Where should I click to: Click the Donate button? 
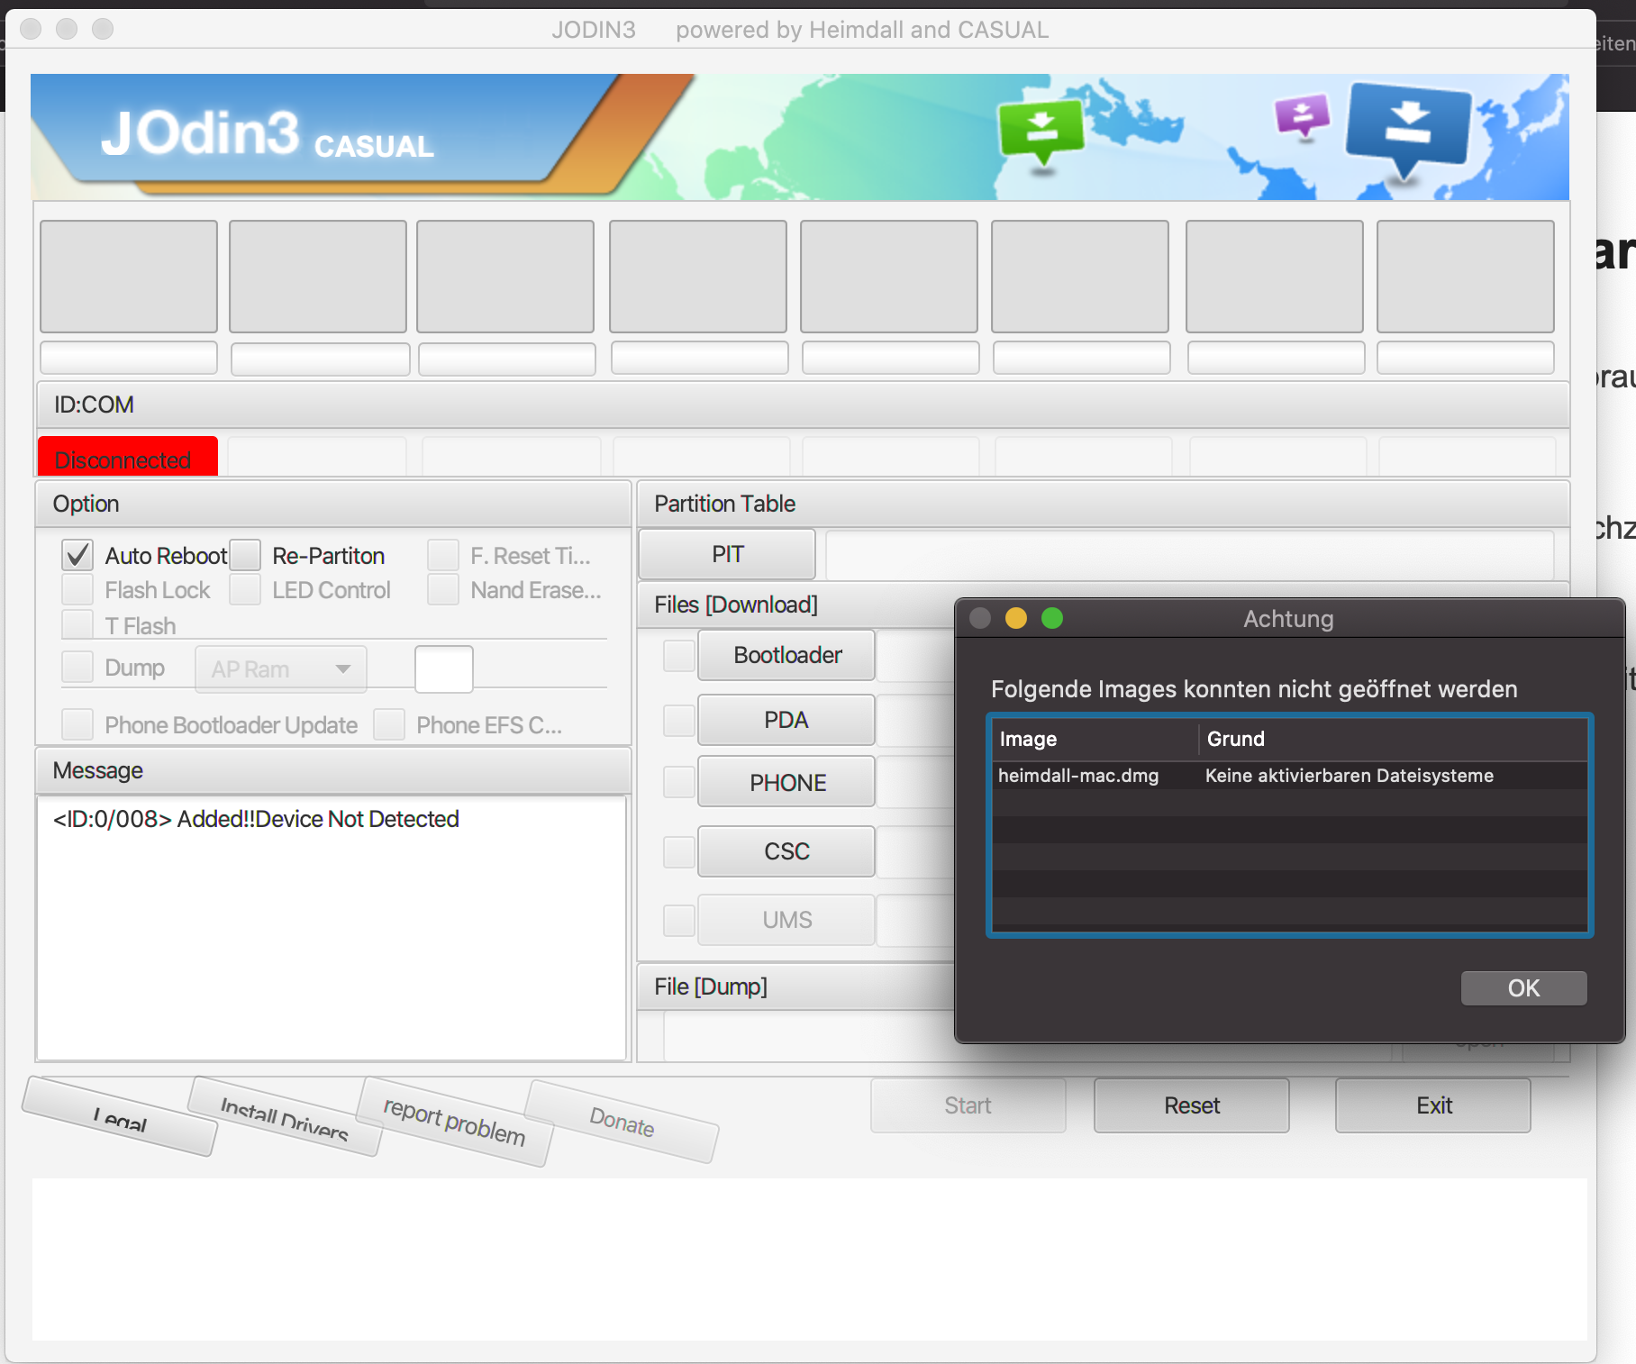(622, 1122)
